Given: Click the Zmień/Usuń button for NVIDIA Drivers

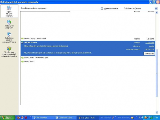Looking at the screenshot, I should (x=149, y=54).
